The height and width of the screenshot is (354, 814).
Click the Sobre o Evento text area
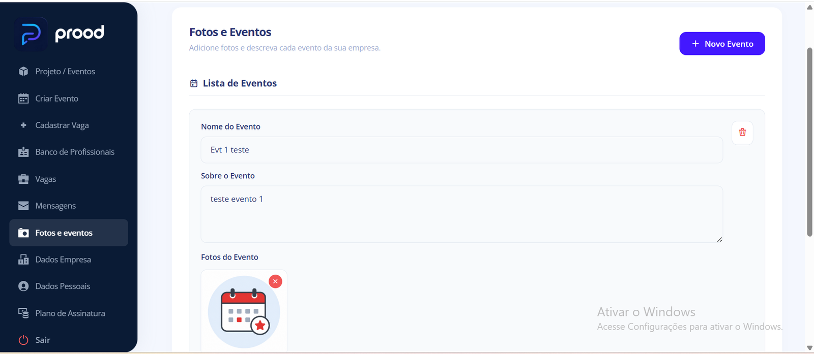(461, 214)
